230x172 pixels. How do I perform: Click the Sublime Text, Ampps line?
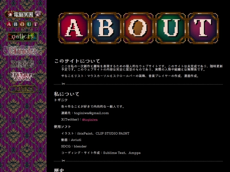click(x=101, y=153)
